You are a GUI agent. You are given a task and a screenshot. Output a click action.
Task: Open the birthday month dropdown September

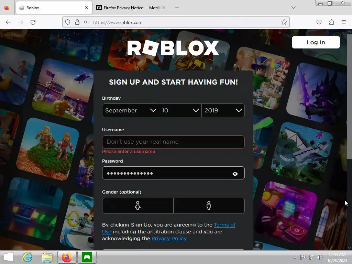(130, 110)
